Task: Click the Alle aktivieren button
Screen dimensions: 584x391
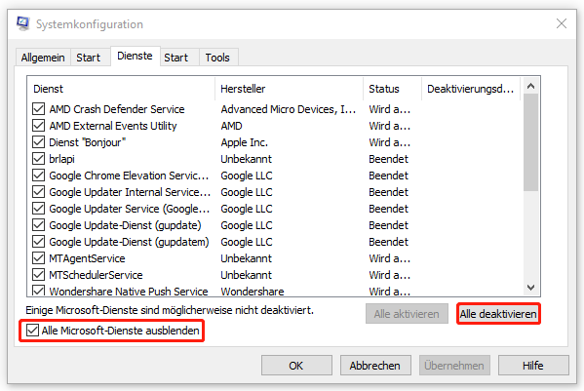Action: (x=407, y=314)
